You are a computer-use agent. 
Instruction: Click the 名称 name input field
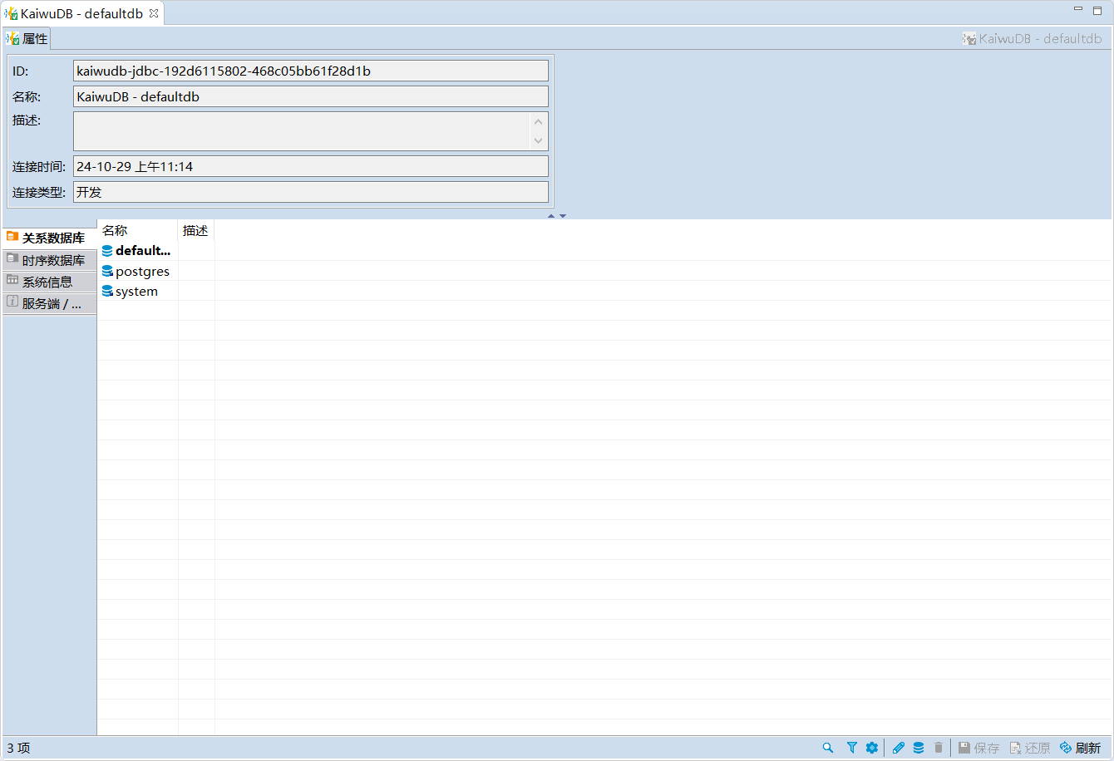[310, 96]
